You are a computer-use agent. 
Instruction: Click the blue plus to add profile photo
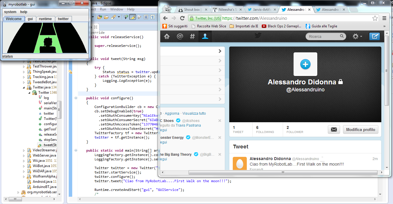click(x=305, y=64)
